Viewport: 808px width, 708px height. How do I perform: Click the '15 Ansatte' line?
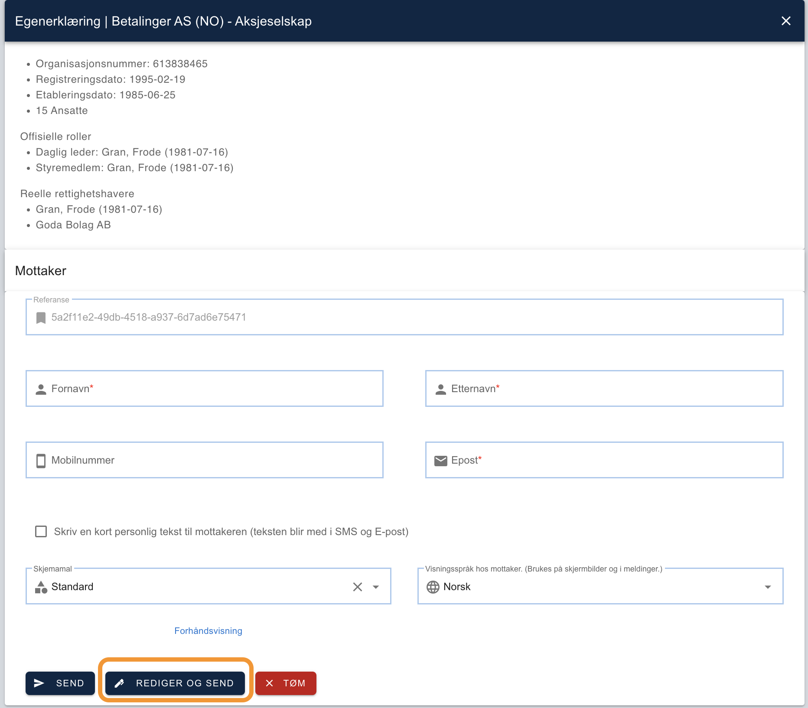[62, 110]
